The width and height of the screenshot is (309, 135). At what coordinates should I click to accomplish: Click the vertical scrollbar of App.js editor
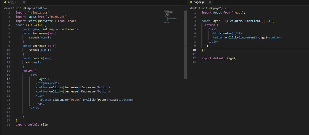[x=185, y=44]
